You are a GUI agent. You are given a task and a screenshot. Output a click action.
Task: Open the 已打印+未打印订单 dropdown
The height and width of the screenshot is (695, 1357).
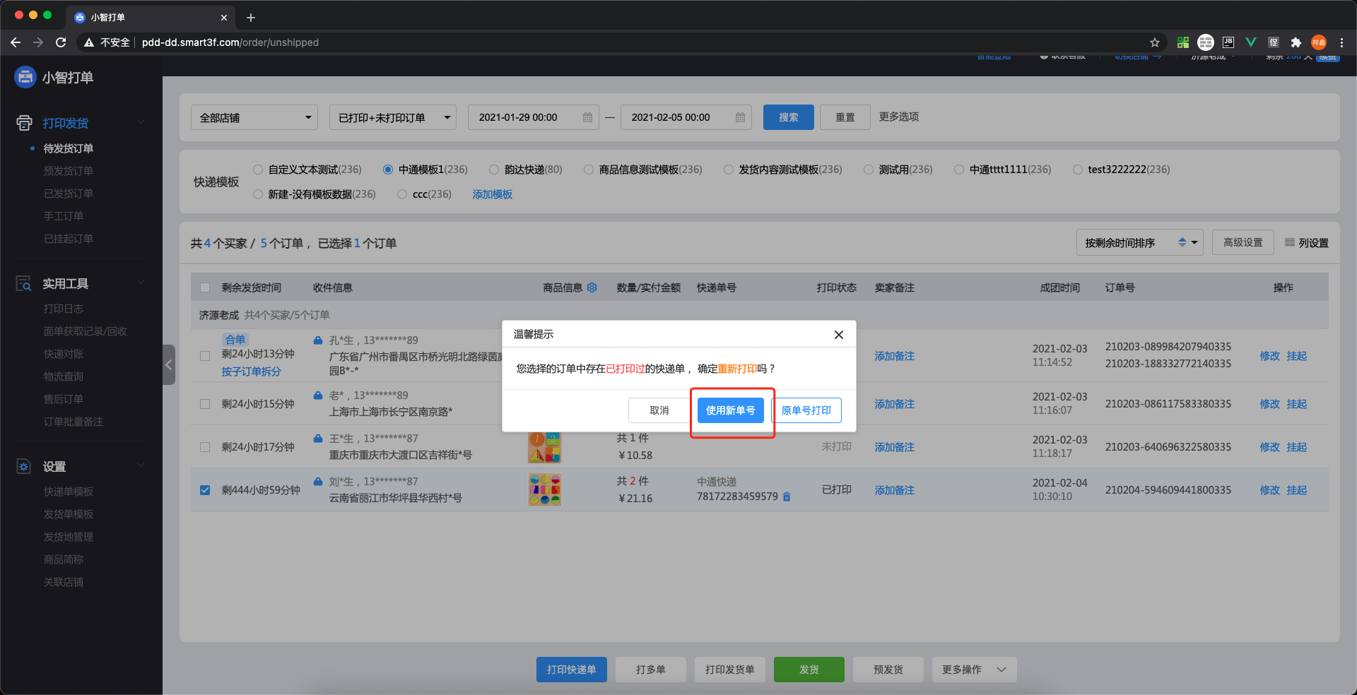tap(393, 117)
